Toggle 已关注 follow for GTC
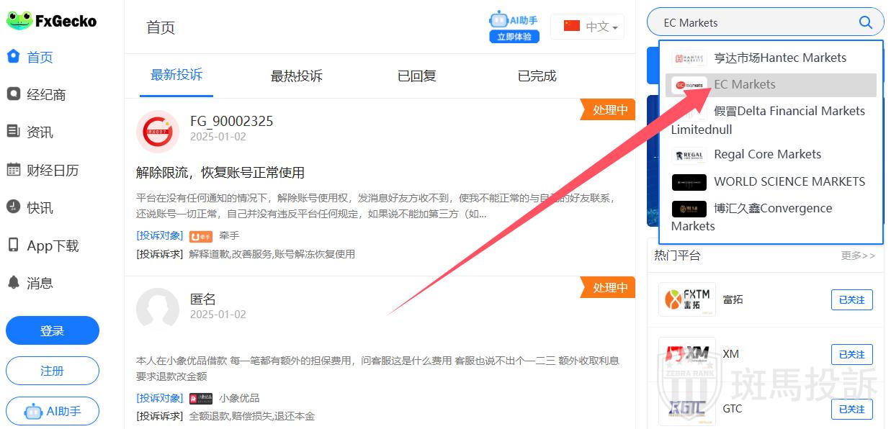This screenshot has width=891, height=429. pyautogui.click(x=851, y=409)
